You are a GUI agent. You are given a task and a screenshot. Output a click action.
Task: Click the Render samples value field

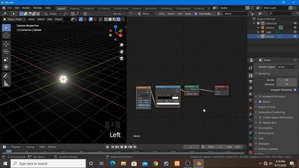click(x=286, y=80)
